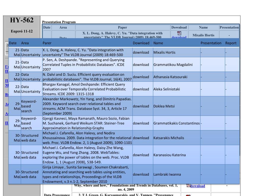261x196 pixels.
Task: Click the 'Download' column header in the overlay table
Action: tap(141, 43)
